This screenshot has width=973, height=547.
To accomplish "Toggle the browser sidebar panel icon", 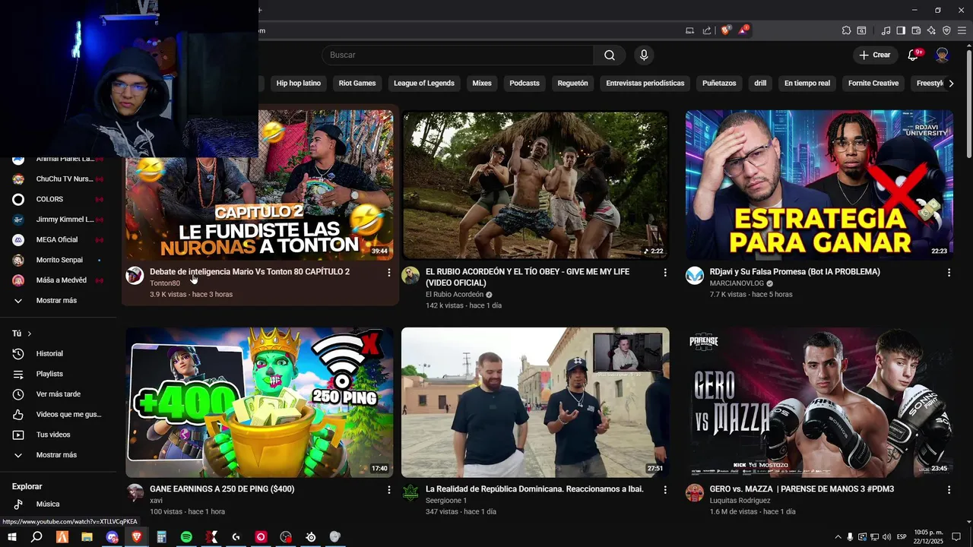I will point(901,30).
